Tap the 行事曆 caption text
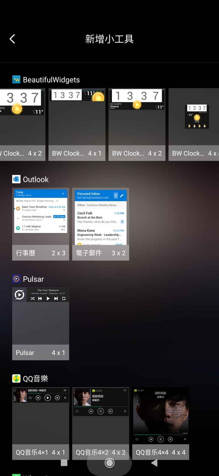Screen dimensions: 219x476 coord(26,253)
